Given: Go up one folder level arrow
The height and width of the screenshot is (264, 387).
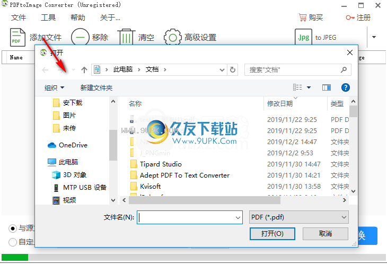Looking at the screenshot, I should 84,70.
